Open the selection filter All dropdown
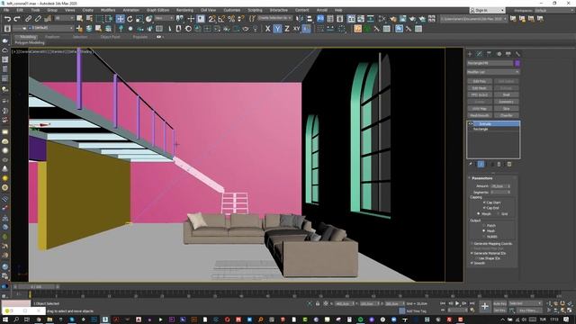The width and height of the screenshot is (576, 324). coord(65,18)
